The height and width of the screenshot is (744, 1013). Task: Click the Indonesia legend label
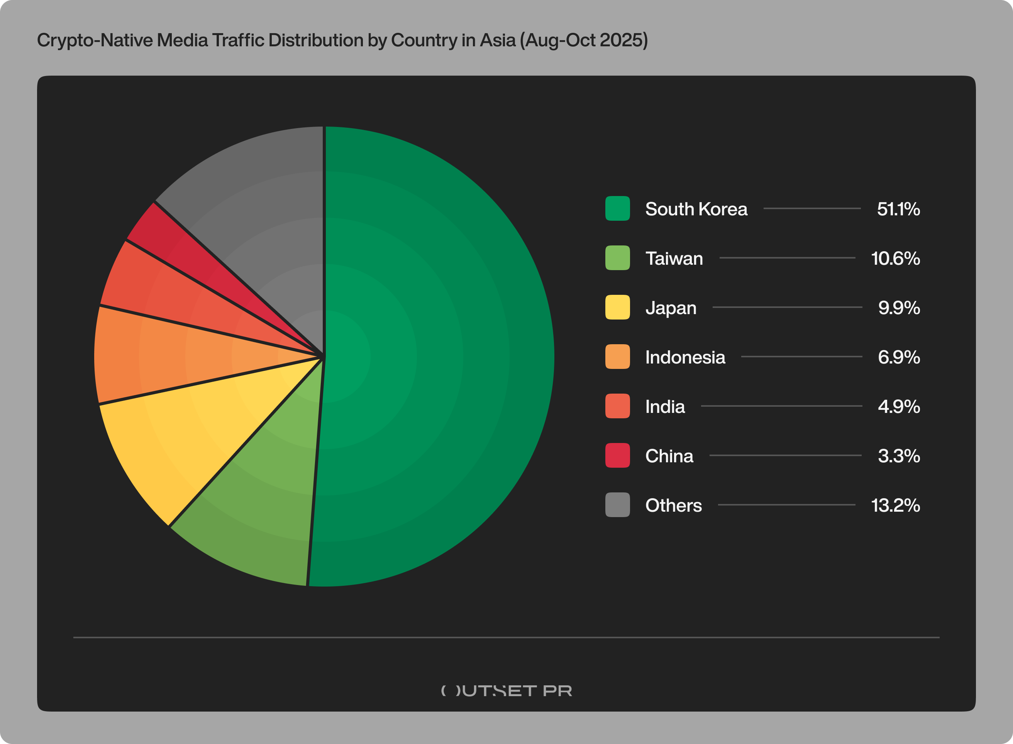685,357
